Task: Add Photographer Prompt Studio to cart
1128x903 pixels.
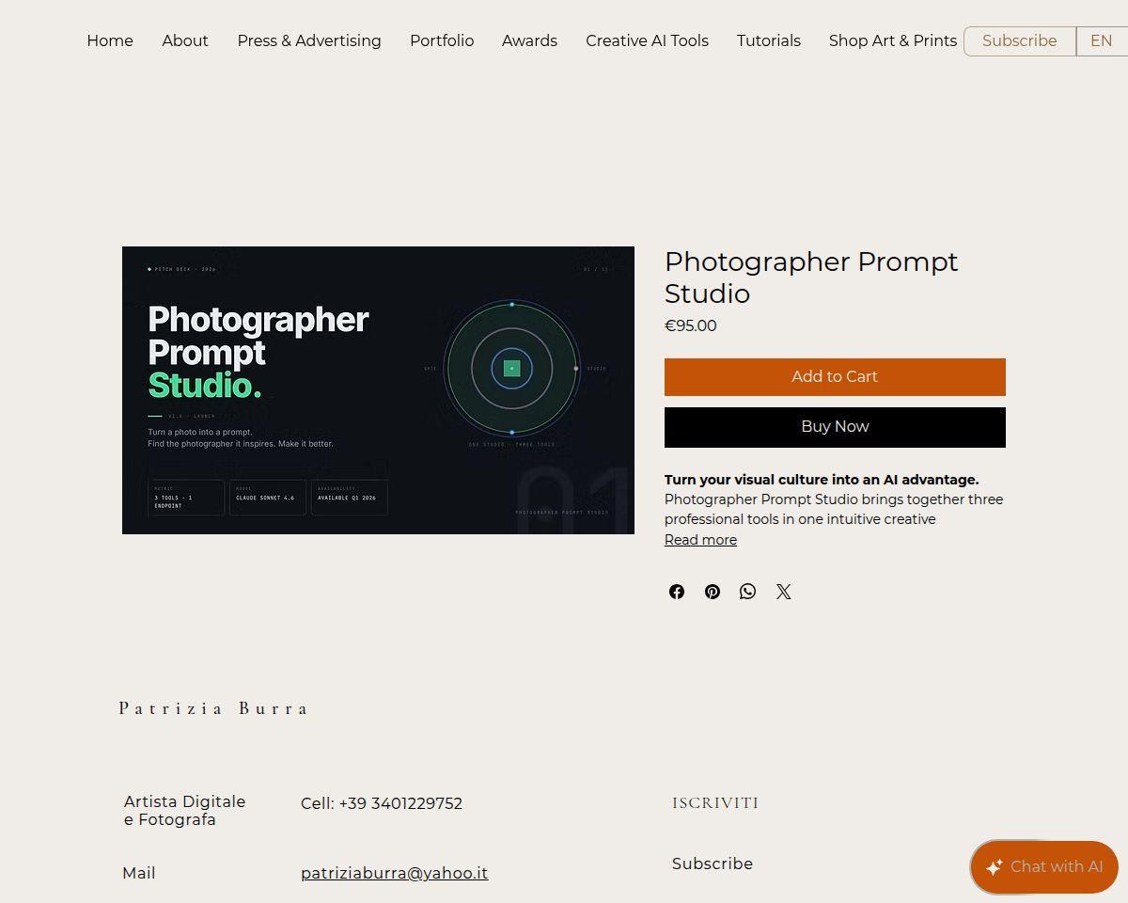Action: click(835, 377)
